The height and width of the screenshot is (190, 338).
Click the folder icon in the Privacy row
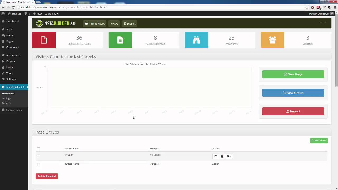[x=216, y=156]
